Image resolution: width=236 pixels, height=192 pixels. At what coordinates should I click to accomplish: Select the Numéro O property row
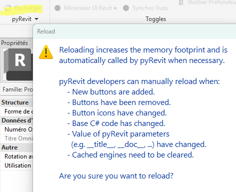click(16, 129)
